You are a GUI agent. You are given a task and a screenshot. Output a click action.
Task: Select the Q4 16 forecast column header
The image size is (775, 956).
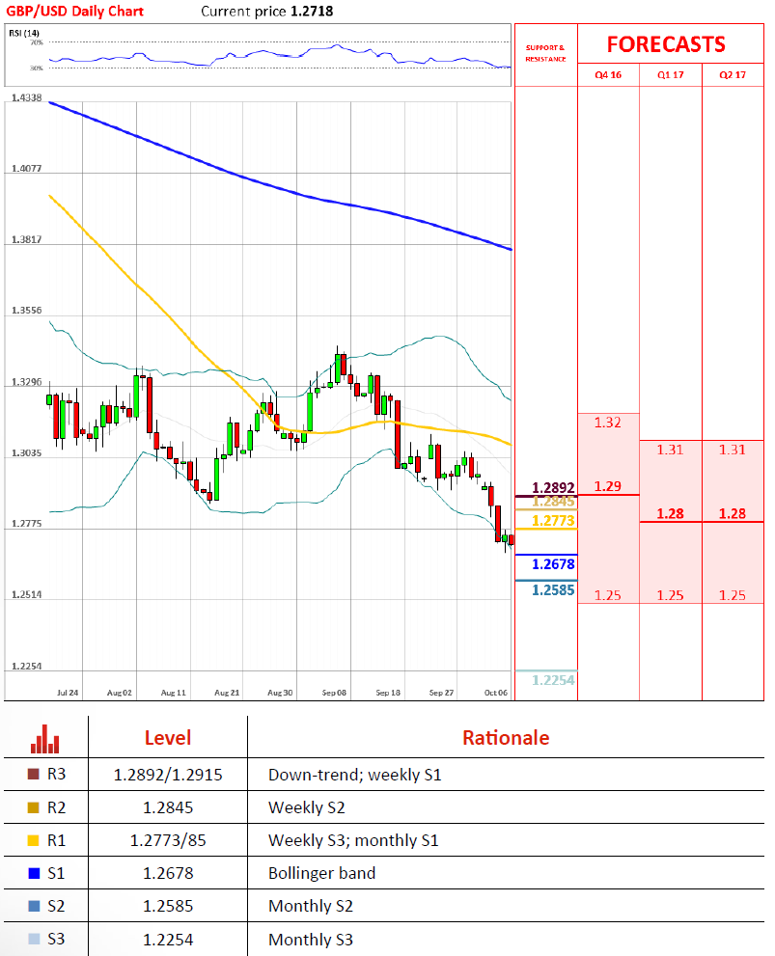pos(608,75)
